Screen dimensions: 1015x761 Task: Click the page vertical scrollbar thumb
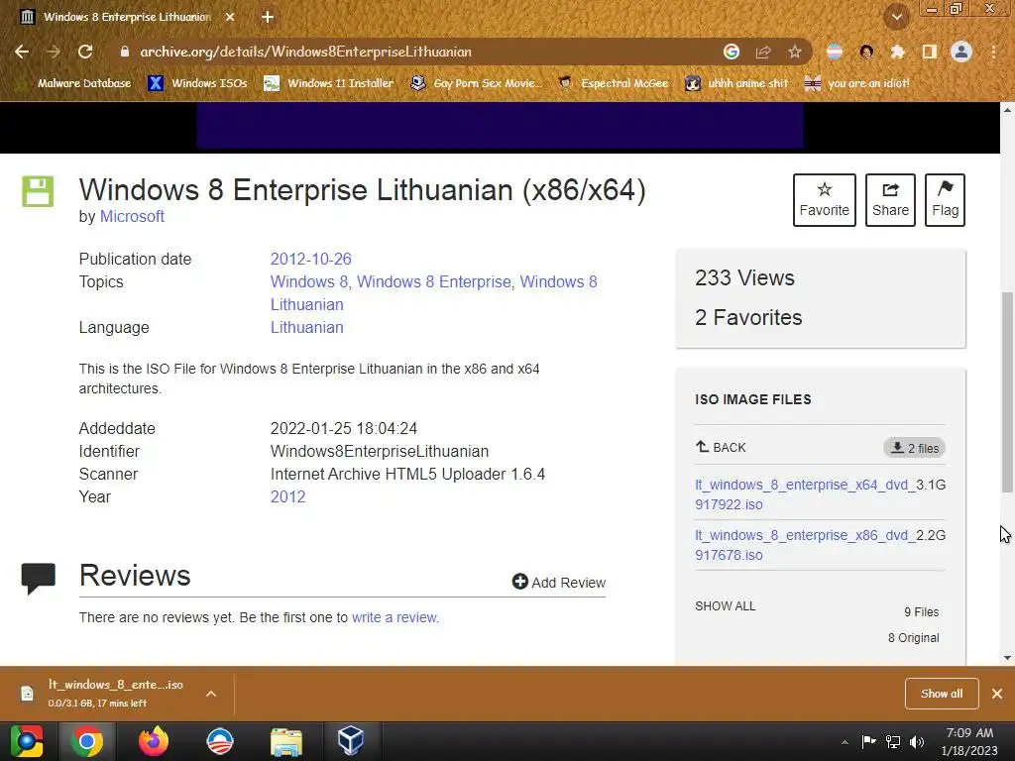pyautogui.click(x=1007, y=392)
